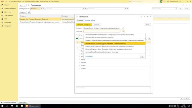The width and height of the screenshot is (192, 108).
Task: Click the light bulb icon in the title bar
Action: pyautogui.click(x=180, y=1)
